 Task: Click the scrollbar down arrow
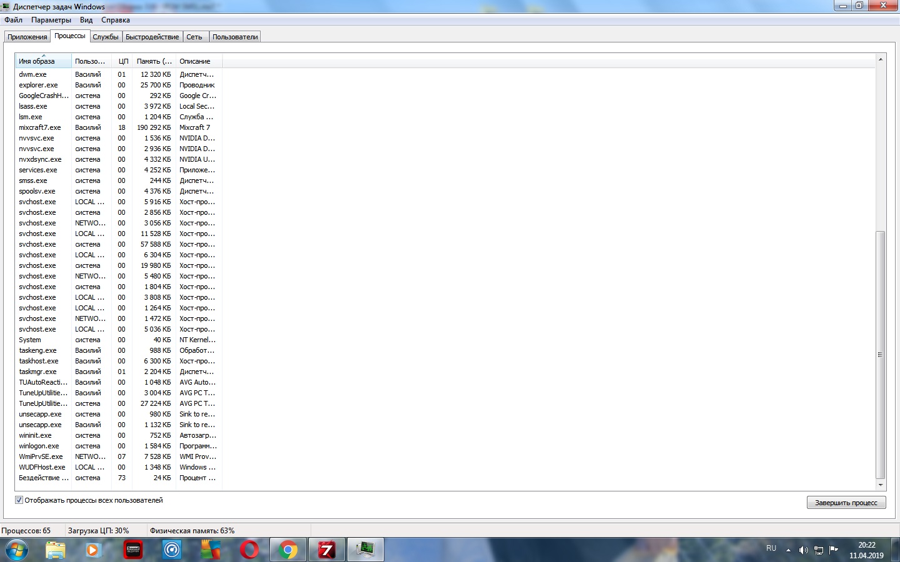[x=880, y=485]
